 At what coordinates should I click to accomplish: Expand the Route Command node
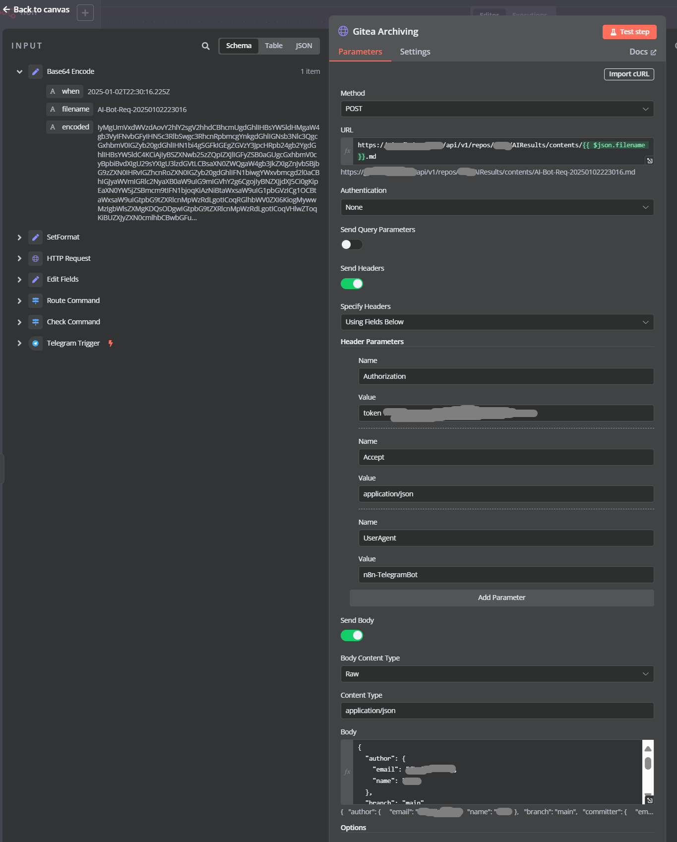(19, 301)
